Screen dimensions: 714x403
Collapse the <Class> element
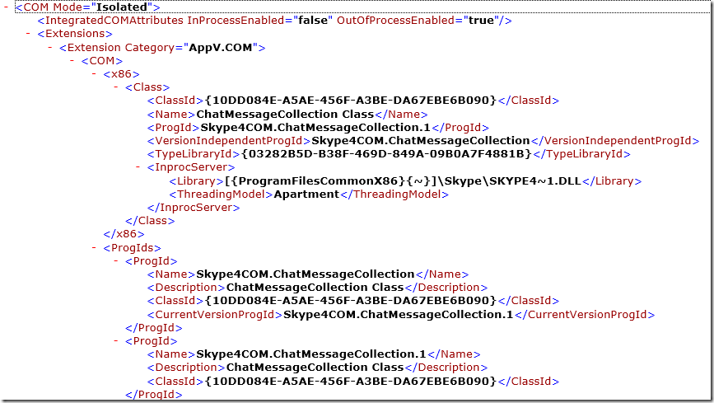tap(115, 87)
